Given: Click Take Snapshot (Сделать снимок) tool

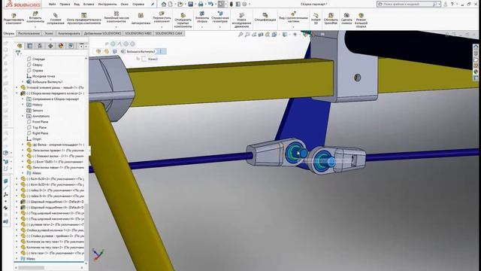Looking at the screenshot, I should (x=346, y=19).
